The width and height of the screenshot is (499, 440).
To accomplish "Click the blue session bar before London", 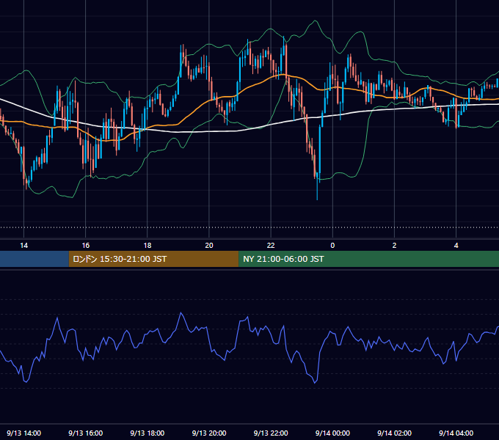I will pyautogui.click(x=34, y=259).
